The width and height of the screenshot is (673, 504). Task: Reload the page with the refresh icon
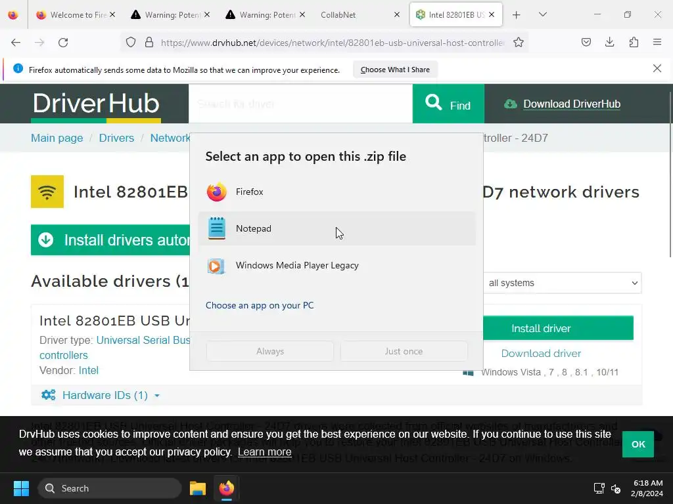[x=63, y=43]
